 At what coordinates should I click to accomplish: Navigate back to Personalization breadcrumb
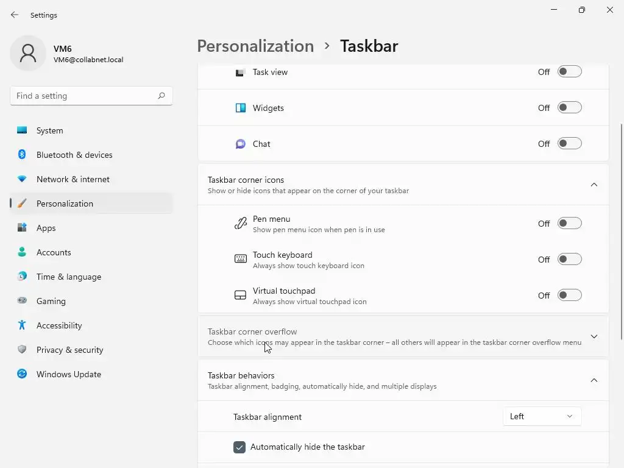(x=255, y=46)
